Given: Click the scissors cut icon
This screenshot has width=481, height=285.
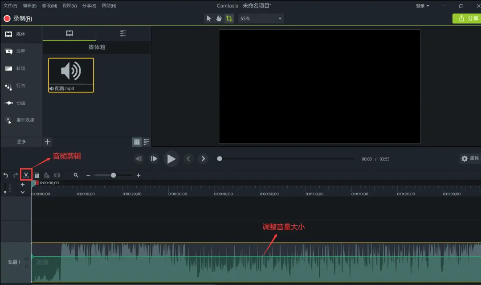Looking at the screenshot, I should coord(26,175).
